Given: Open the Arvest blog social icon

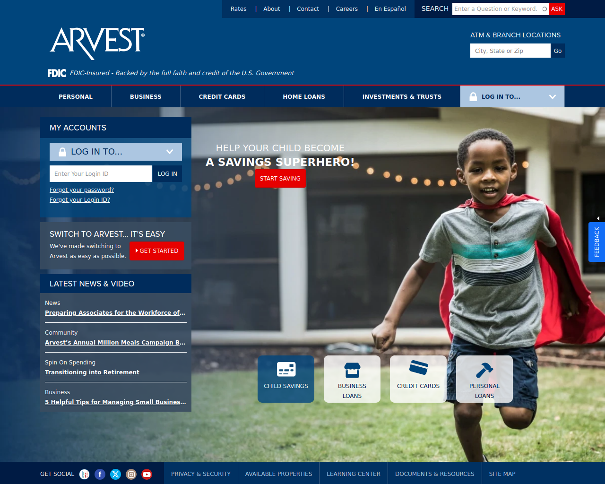Looking at the screenshot, I should [84, 474].
